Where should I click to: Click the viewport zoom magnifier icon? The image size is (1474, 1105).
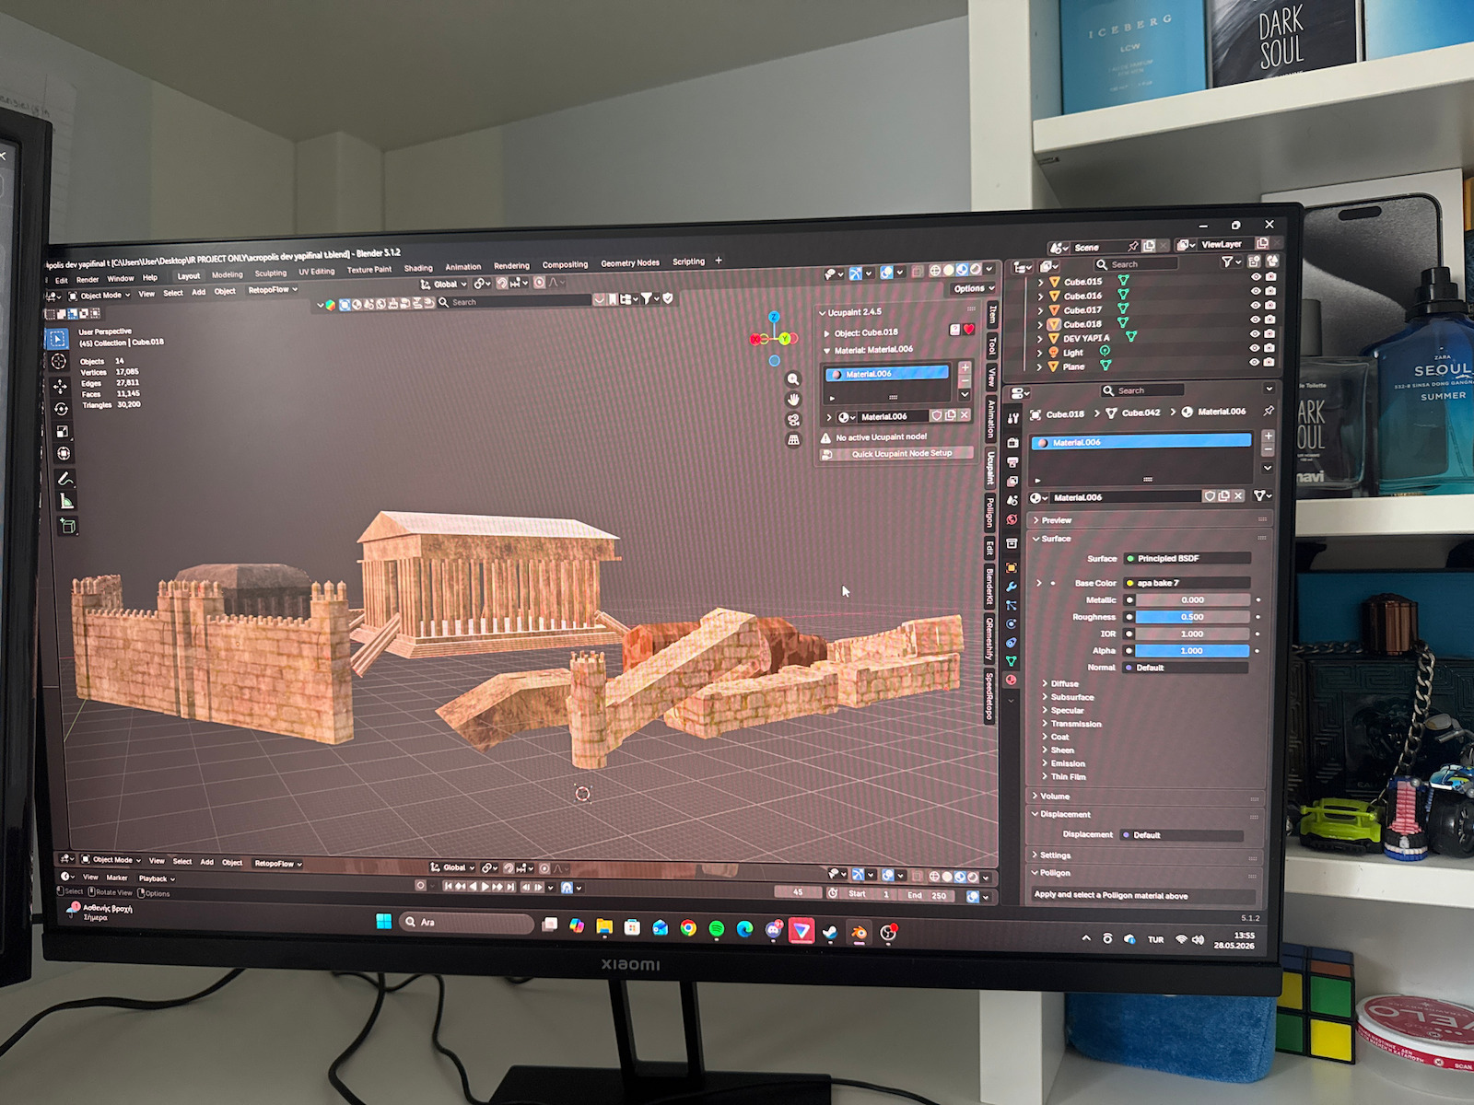(x=792, y=379)
